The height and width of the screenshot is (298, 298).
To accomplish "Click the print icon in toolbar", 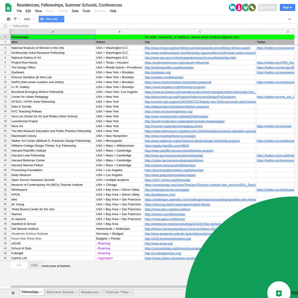I will tap(9, 19).
